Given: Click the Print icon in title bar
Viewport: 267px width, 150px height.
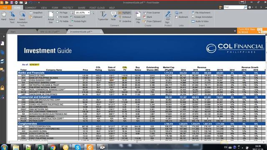Looking at the screenshot, I should click(16, 2).
